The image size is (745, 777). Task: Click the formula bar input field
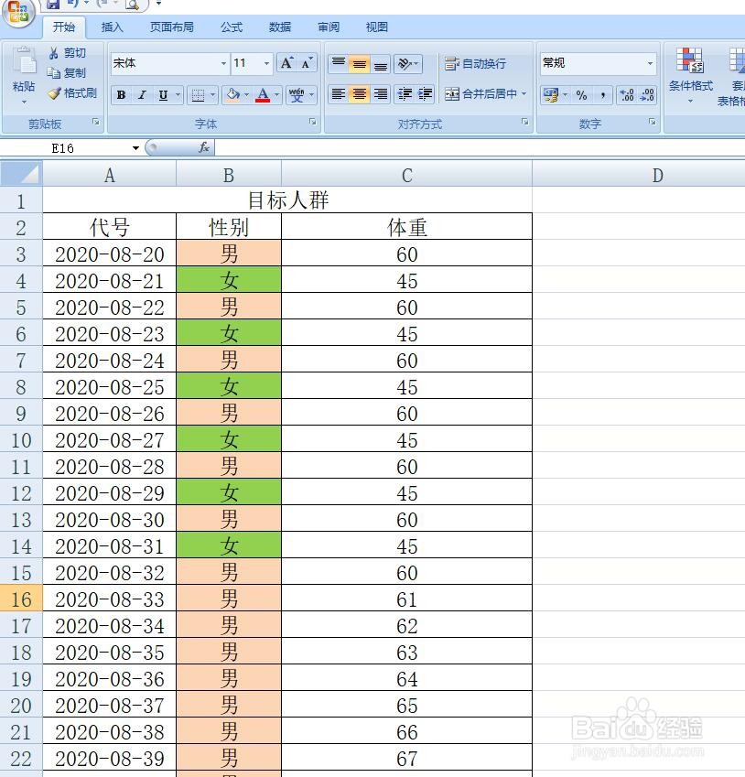point(480,147)
